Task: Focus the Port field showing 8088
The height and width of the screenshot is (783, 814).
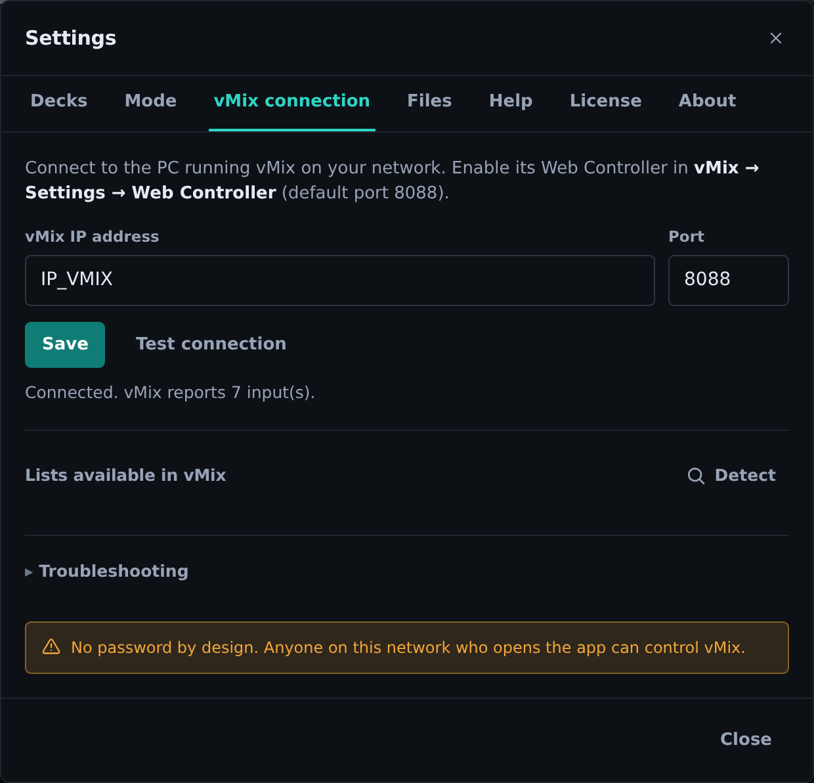Action: pyautogui.click(x=729, y=280)
